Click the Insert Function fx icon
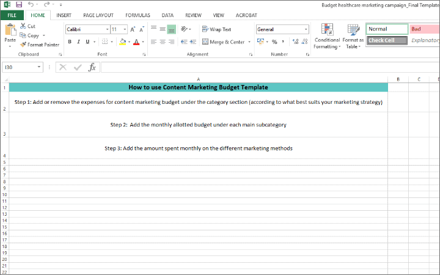This screenshot has height=275, width=440. tap(92, 67)
